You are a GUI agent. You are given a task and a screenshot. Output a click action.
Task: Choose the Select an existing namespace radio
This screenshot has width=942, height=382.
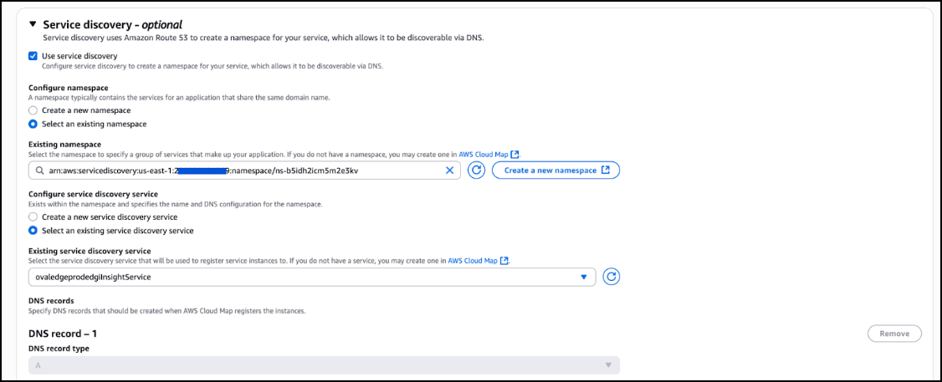coord(33,124)
